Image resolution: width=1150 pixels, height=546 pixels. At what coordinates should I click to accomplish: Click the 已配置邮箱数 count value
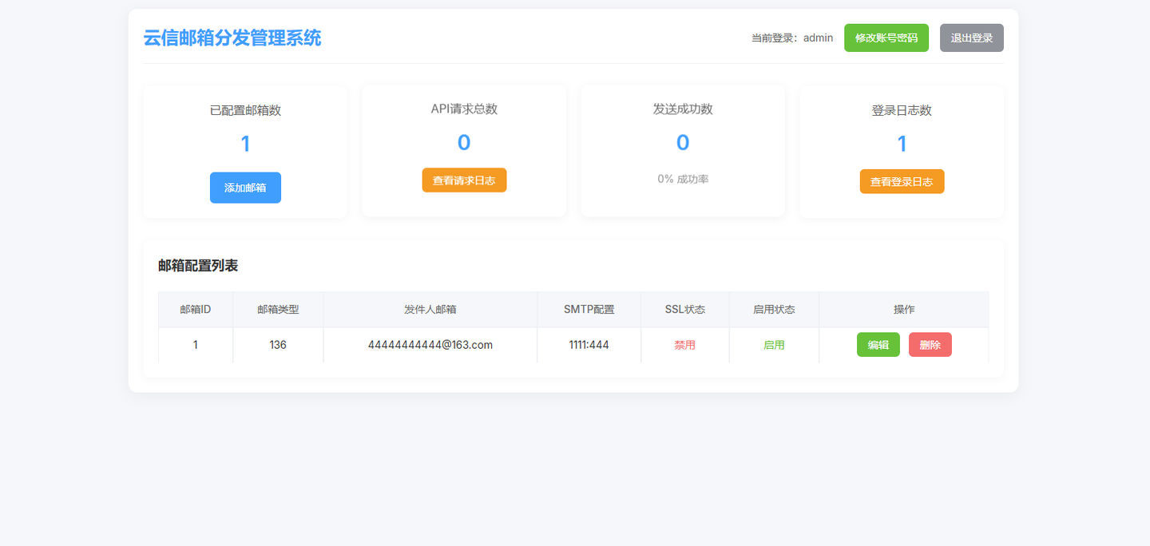(x=245, y=144)
